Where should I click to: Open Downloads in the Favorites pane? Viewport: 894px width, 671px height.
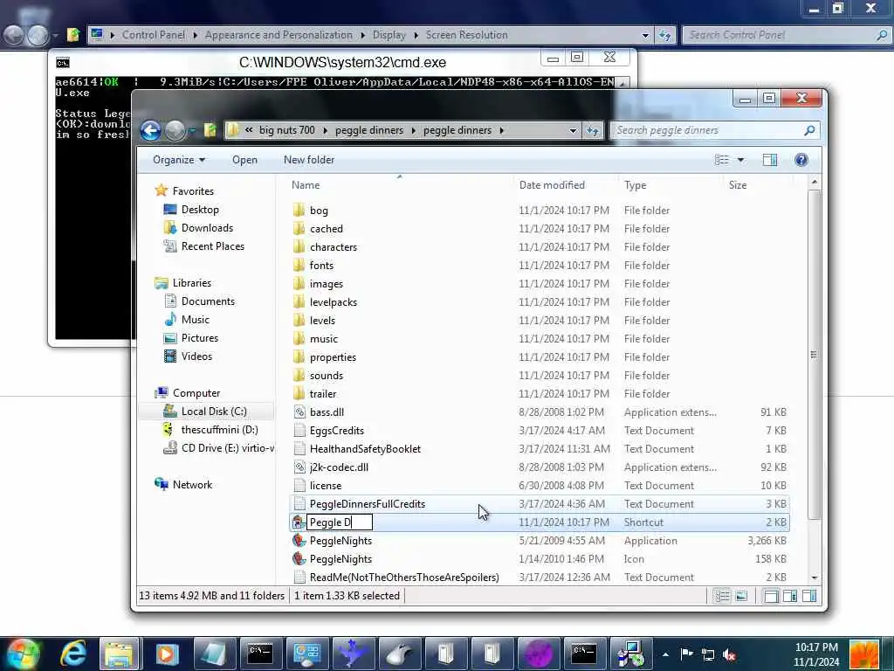(x=207, y=228)
